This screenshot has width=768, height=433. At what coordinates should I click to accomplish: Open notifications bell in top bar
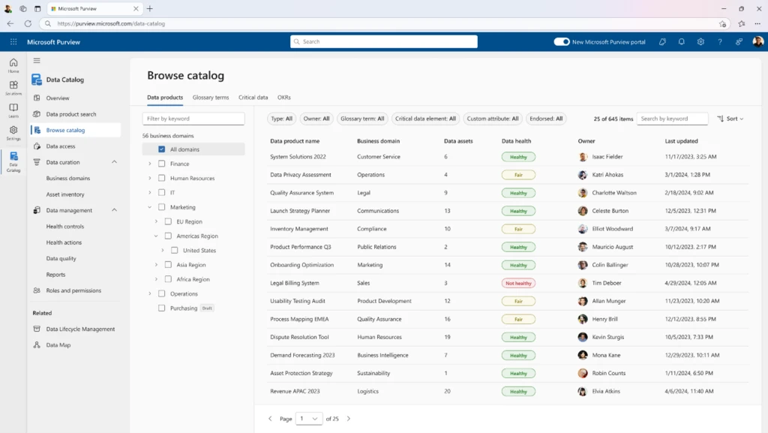pyautogui.click(x=681, y=42)
